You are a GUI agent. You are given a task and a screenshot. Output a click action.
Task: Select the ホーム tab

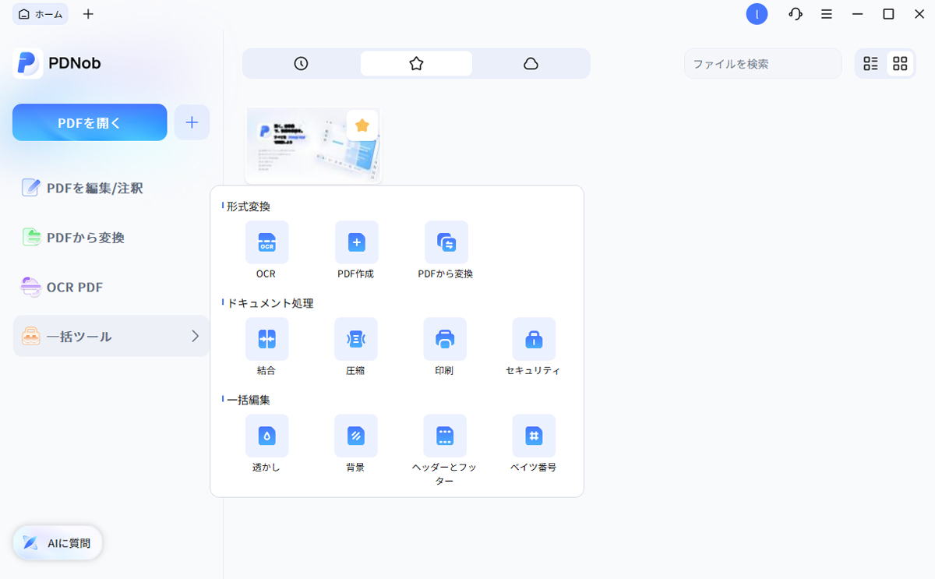click(40, 13)
